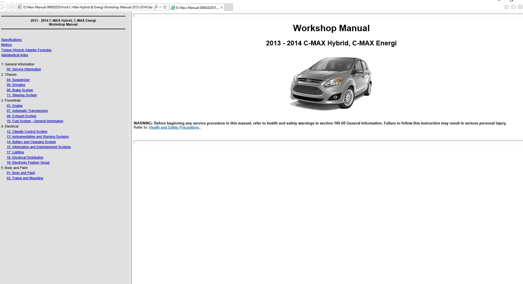The width and height of the screenshot is (523, 284).
Task: Open a new blank tab button
Action: (228, 8)
